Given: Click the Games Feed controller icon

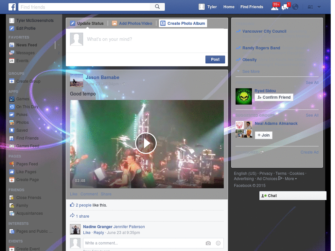Looking at the screenshot, I should point(12,146).
